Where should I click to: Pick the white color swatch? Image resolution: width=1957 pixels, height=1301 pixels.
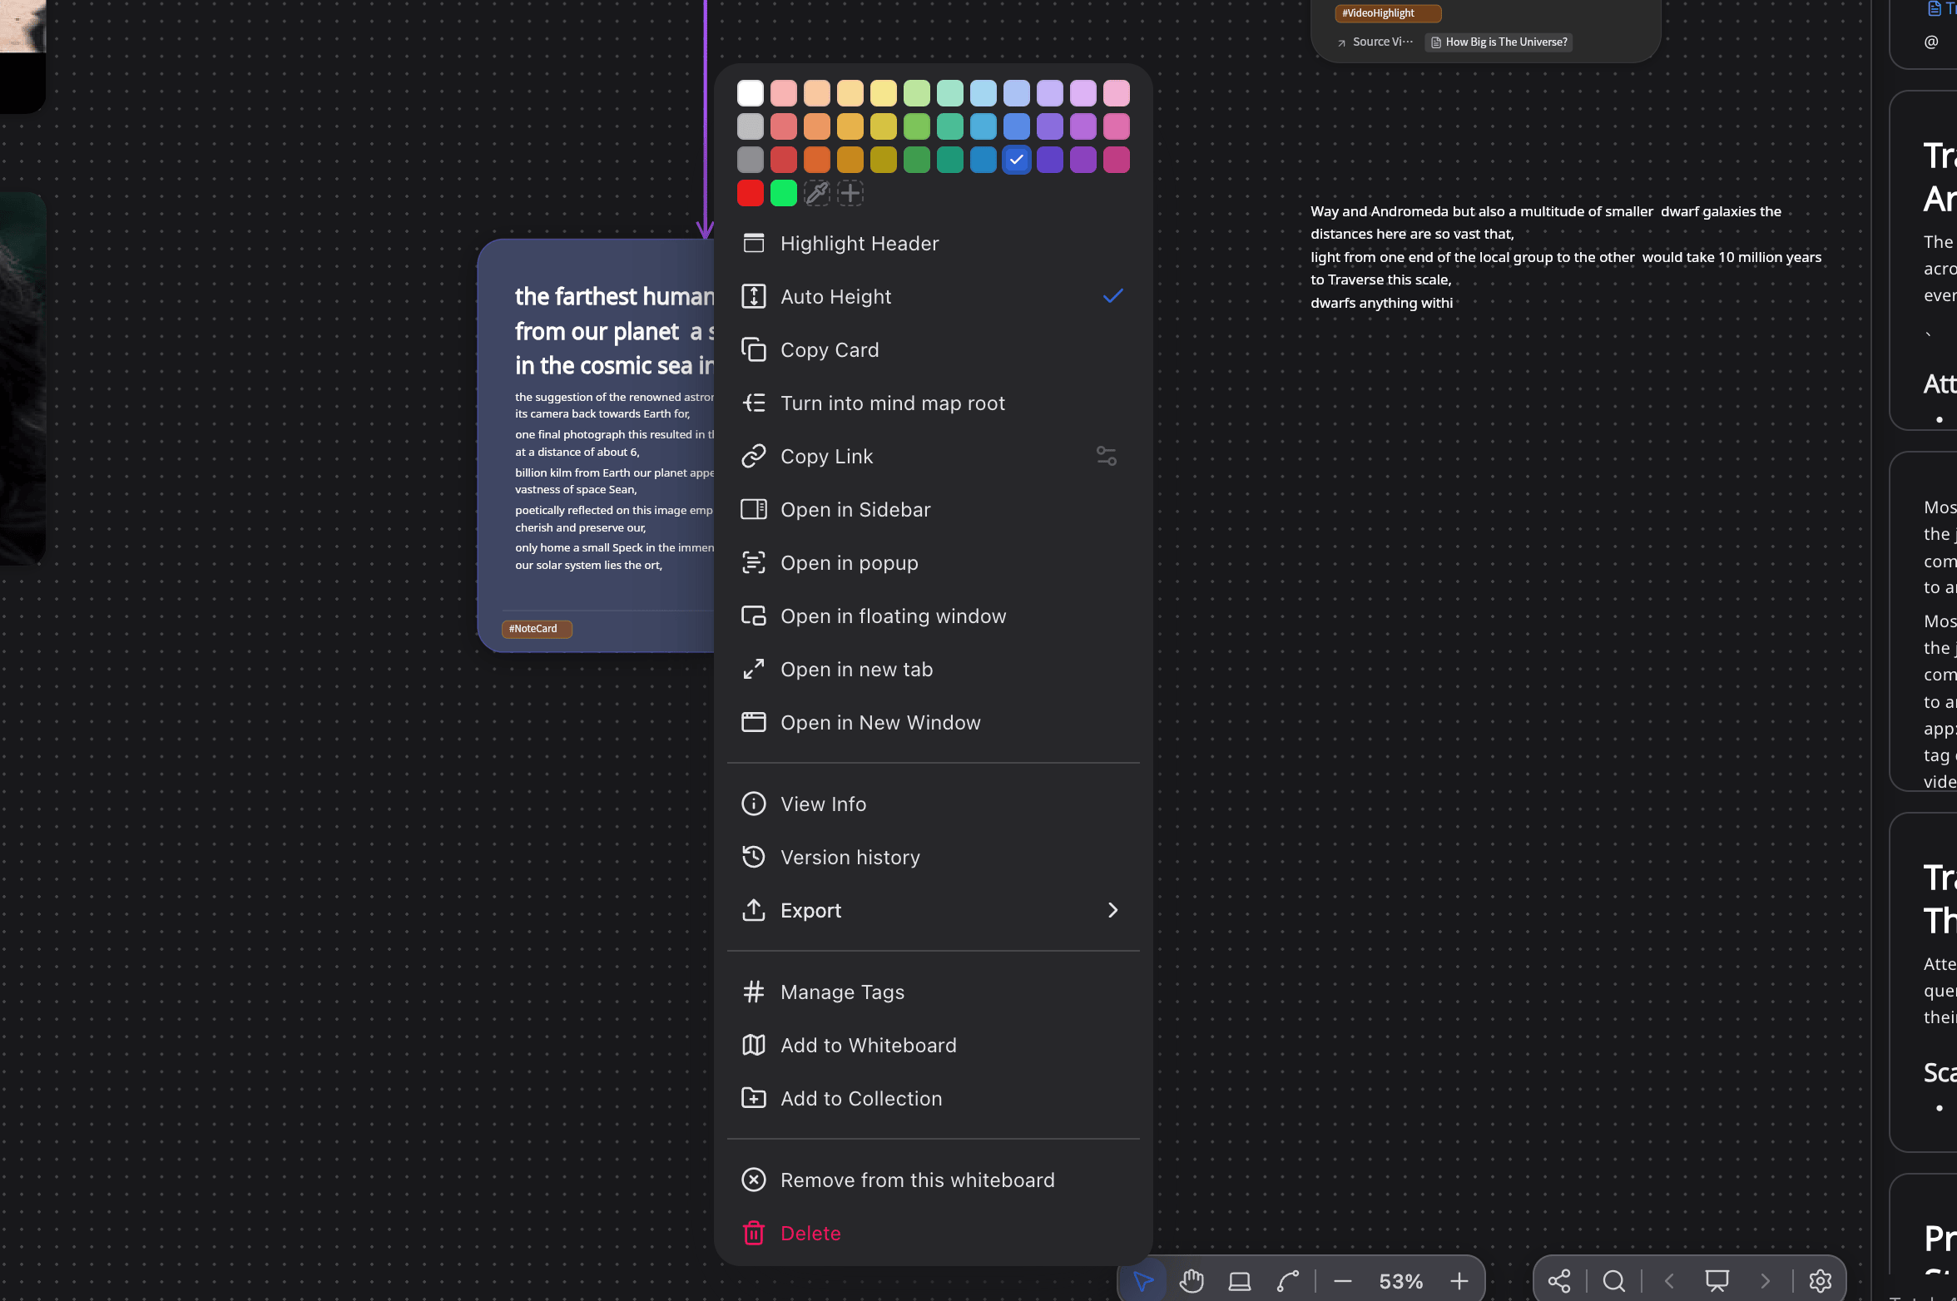751,93
